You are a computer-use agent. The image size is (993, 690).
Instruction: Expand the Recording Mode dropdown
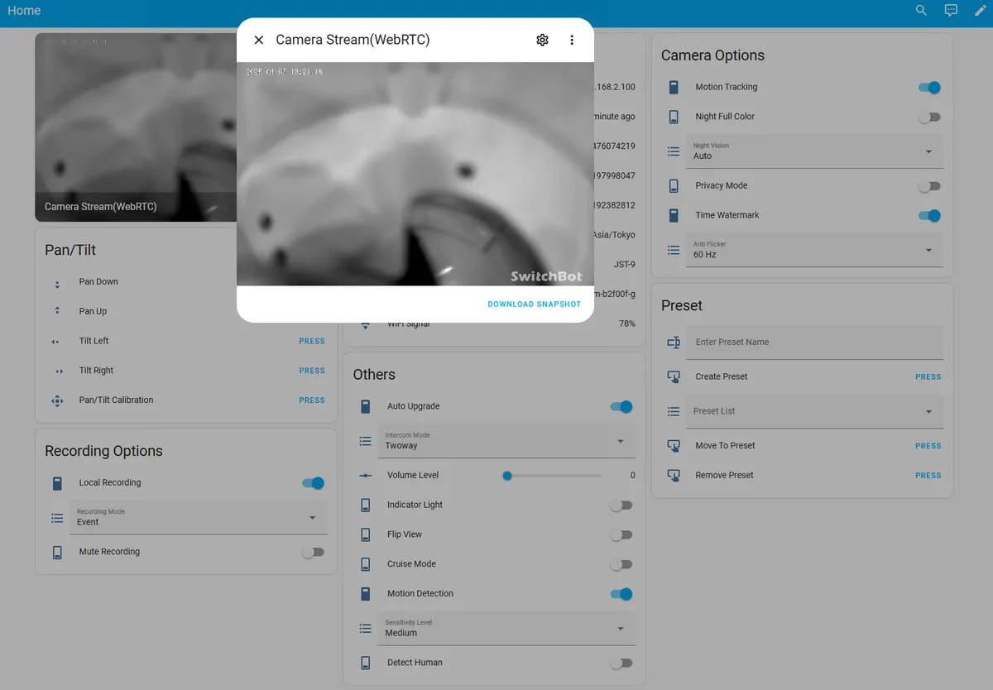click(199, 518)
